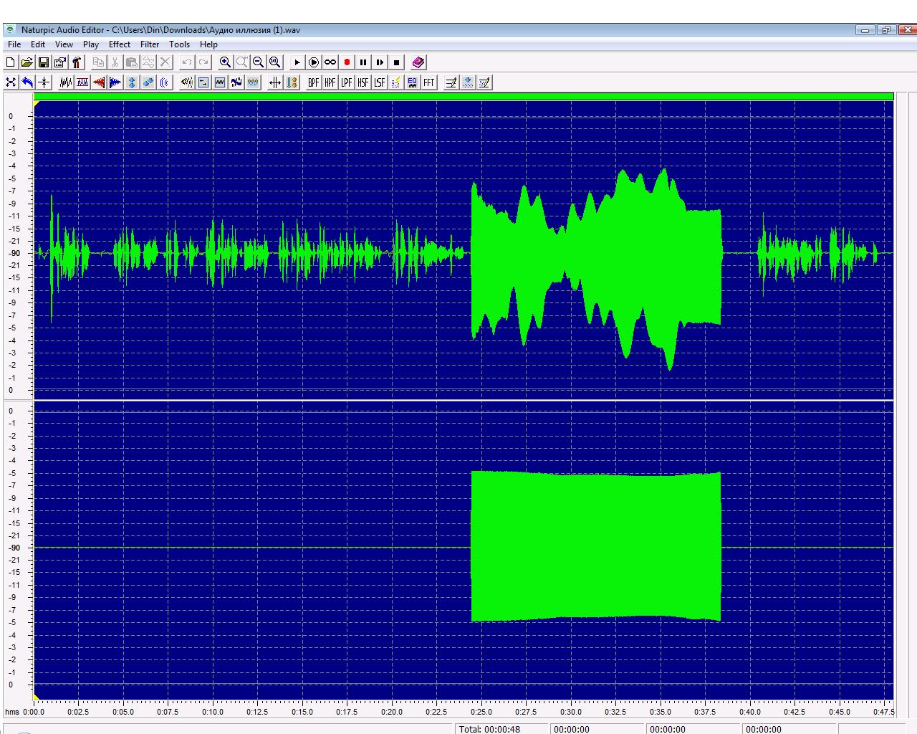Open the View menu
The width and height of the screenshot is (917, 734).
tap(64, 44)
